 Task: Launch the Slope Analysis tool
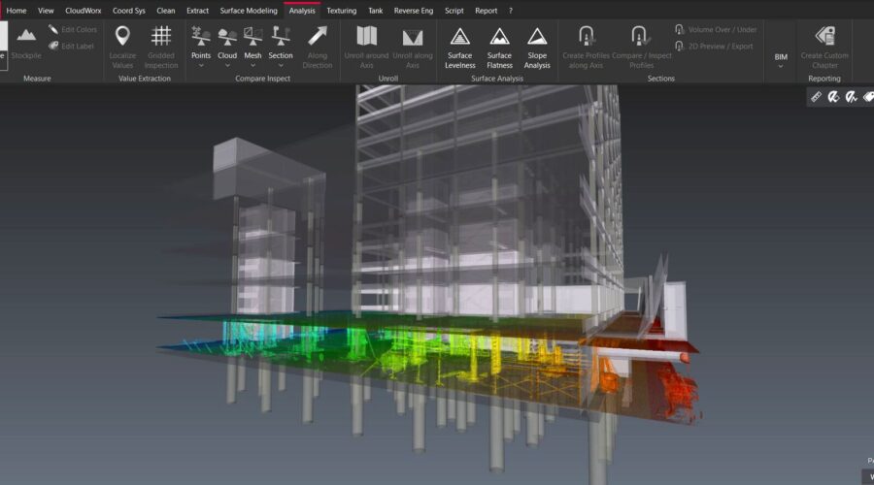click(537, 45)
